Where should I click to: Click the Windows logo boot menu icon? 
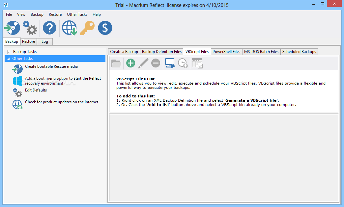pos(17,81)
